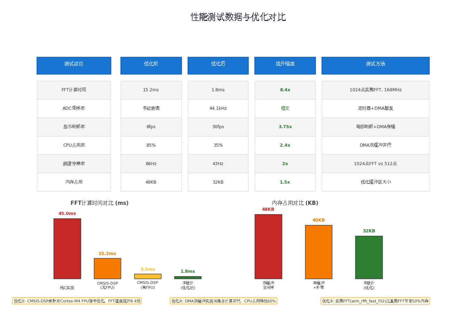The height and width of the screenshot is (309, 476).
Task: Click the 48KB table cell
Action: click(x=151, y=182)
